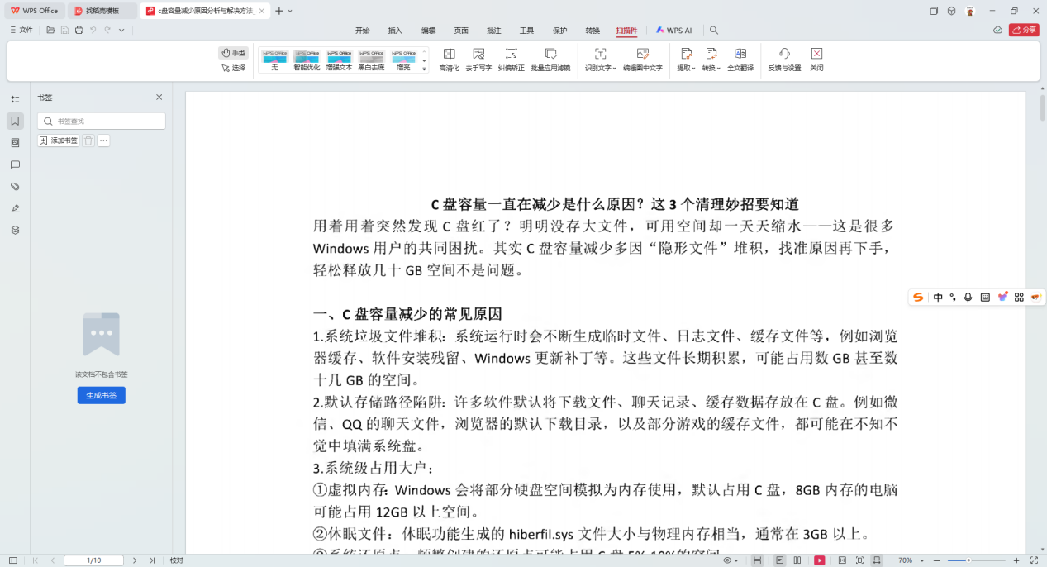The height and width of the screenshot is (567, 1047).
Task: Add a new document tab
Action: point(279,11)
